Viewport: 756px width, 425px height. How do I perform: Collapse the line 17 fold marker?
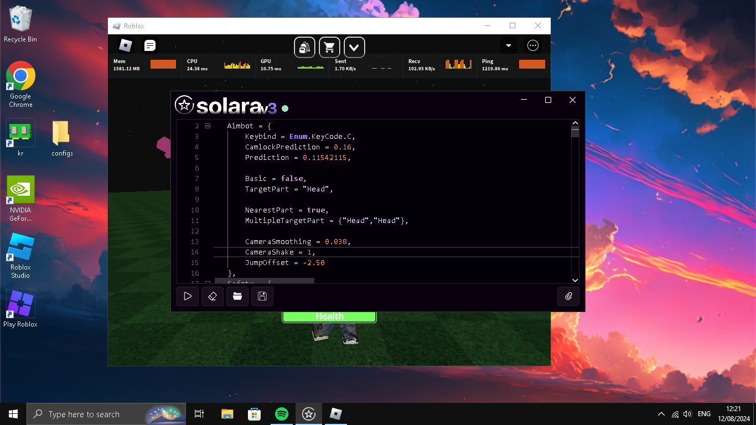(x=208, y=282)
